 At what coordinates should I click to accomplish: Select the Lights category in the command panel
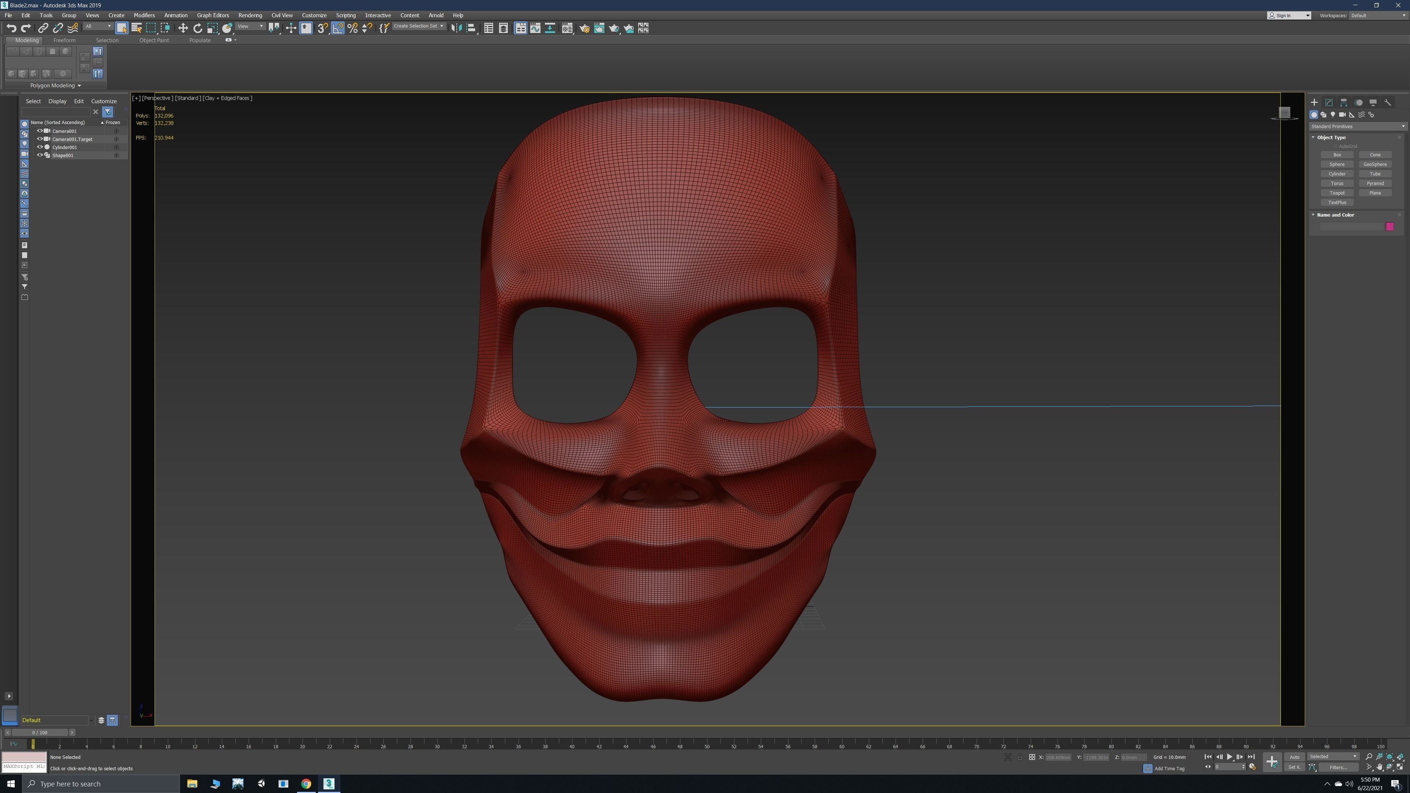[x=1333, y=115]
